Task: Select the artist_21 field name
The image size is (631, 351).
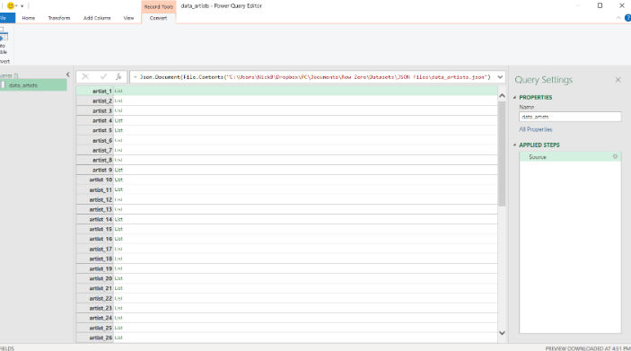Action: pos(101,288)
